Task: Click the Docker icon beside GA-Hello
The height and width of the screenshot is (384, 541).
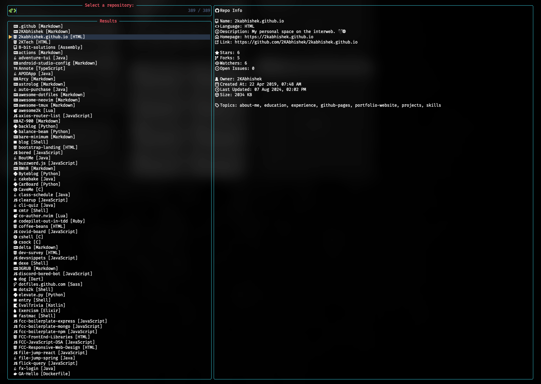Action: point(15,374)
